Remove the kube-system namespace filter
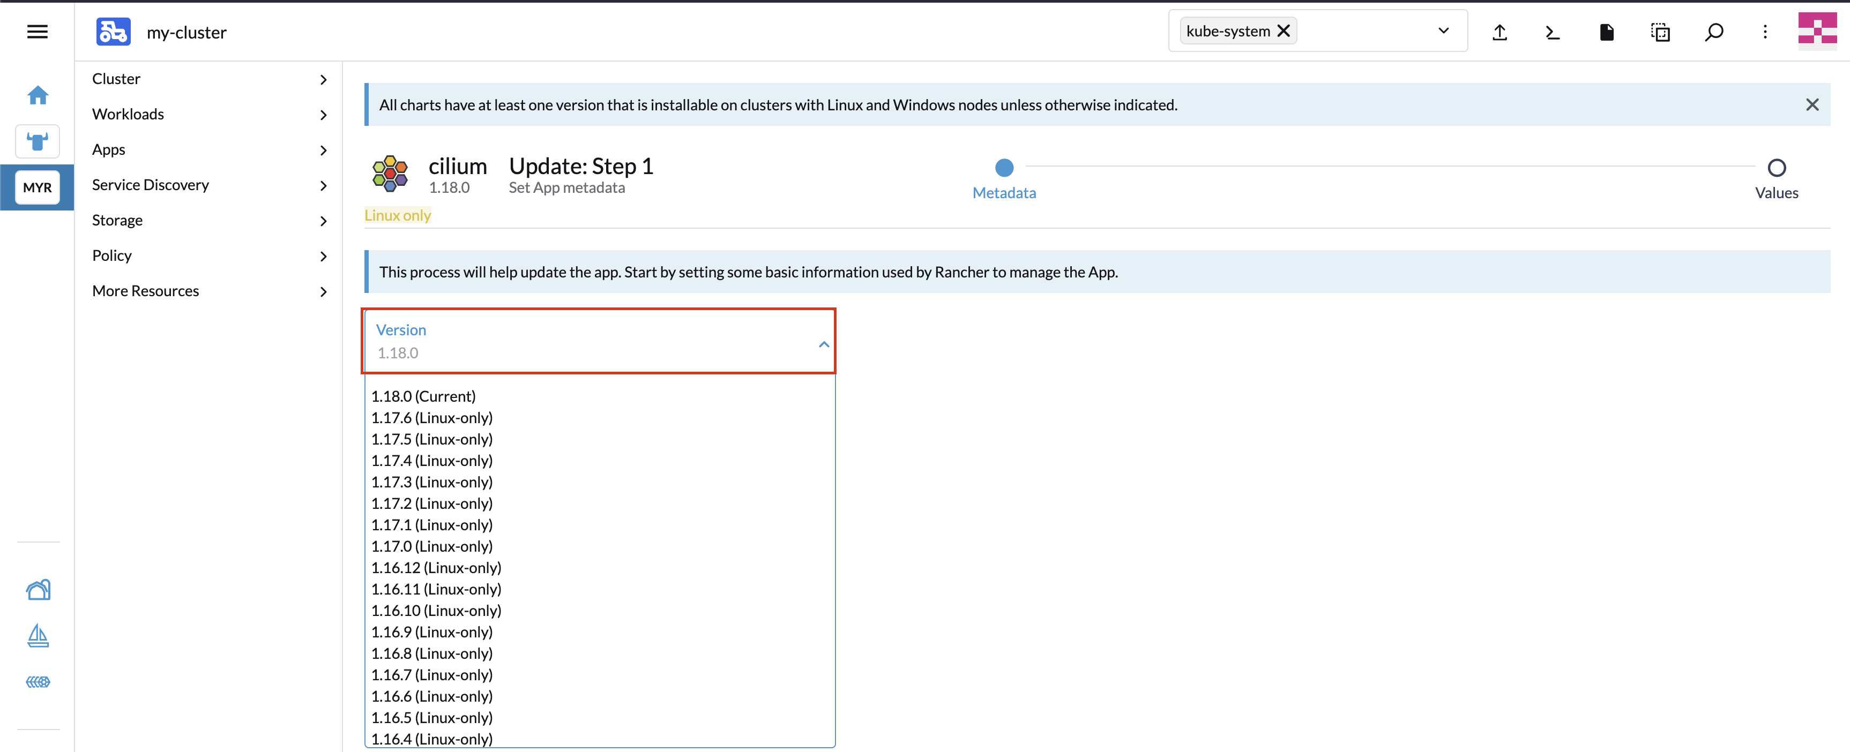Screen dimensions: 1850x752 click(1284, 31)
